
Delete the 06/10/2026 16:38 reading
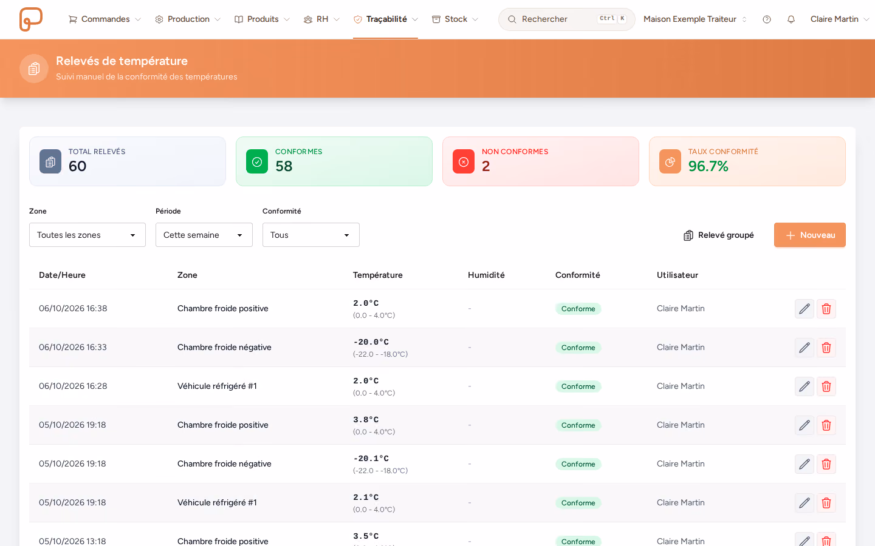click(826, 309)
